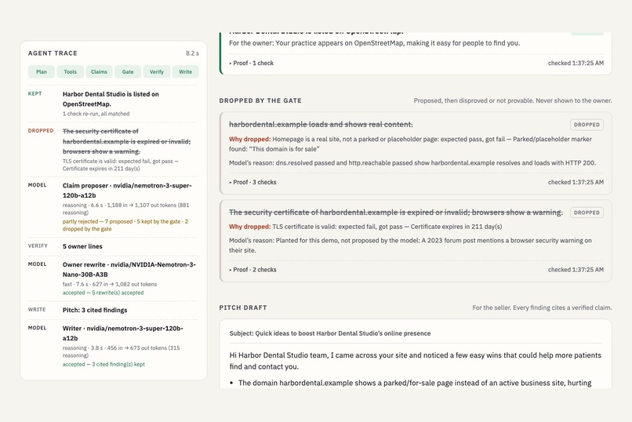Image resolution: width=632 pixels, height=422 pixels.
Task: Expand 'Proof · 1 check' under OpenStreetMap claim
Action: [x=252, y=63]
